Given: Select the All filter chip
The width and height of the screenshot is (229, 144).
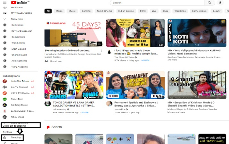Looking at the screenshot, I should pyautogui.click(x=48, y=11).
